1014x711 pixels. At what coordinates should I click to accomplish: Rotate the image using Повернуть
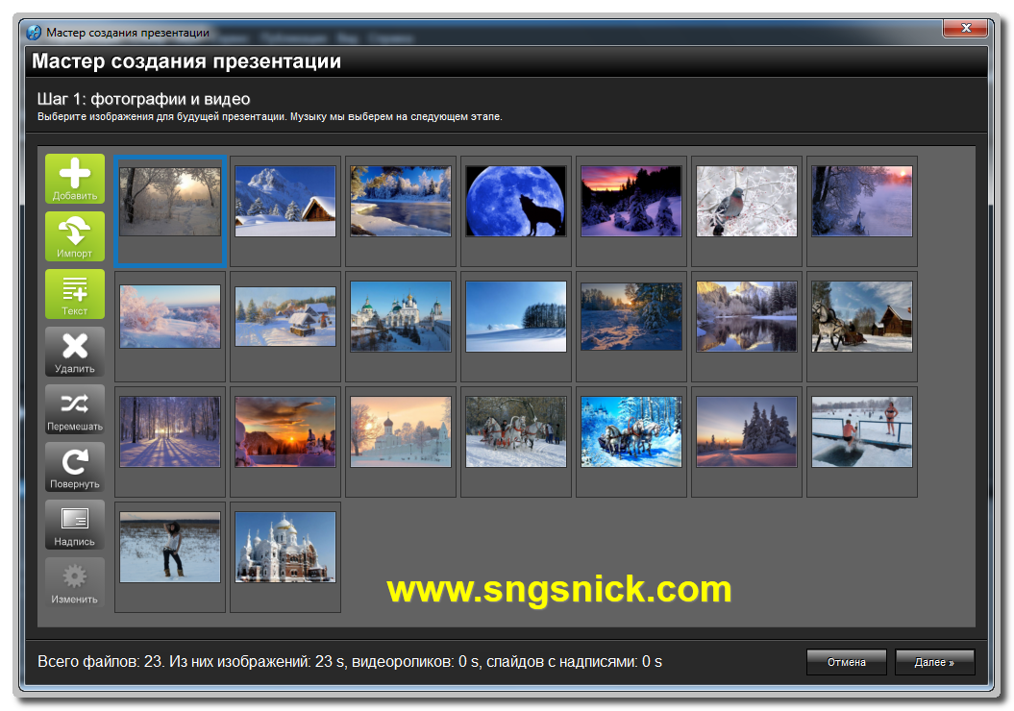[x=74, y=467]
